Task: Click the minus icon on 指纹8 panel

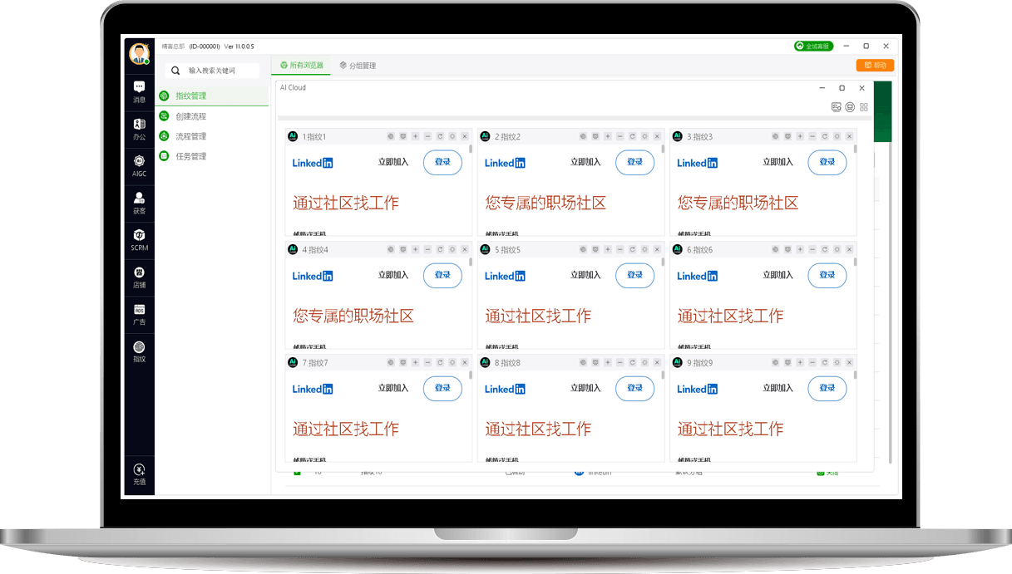Action: (620, 362)
